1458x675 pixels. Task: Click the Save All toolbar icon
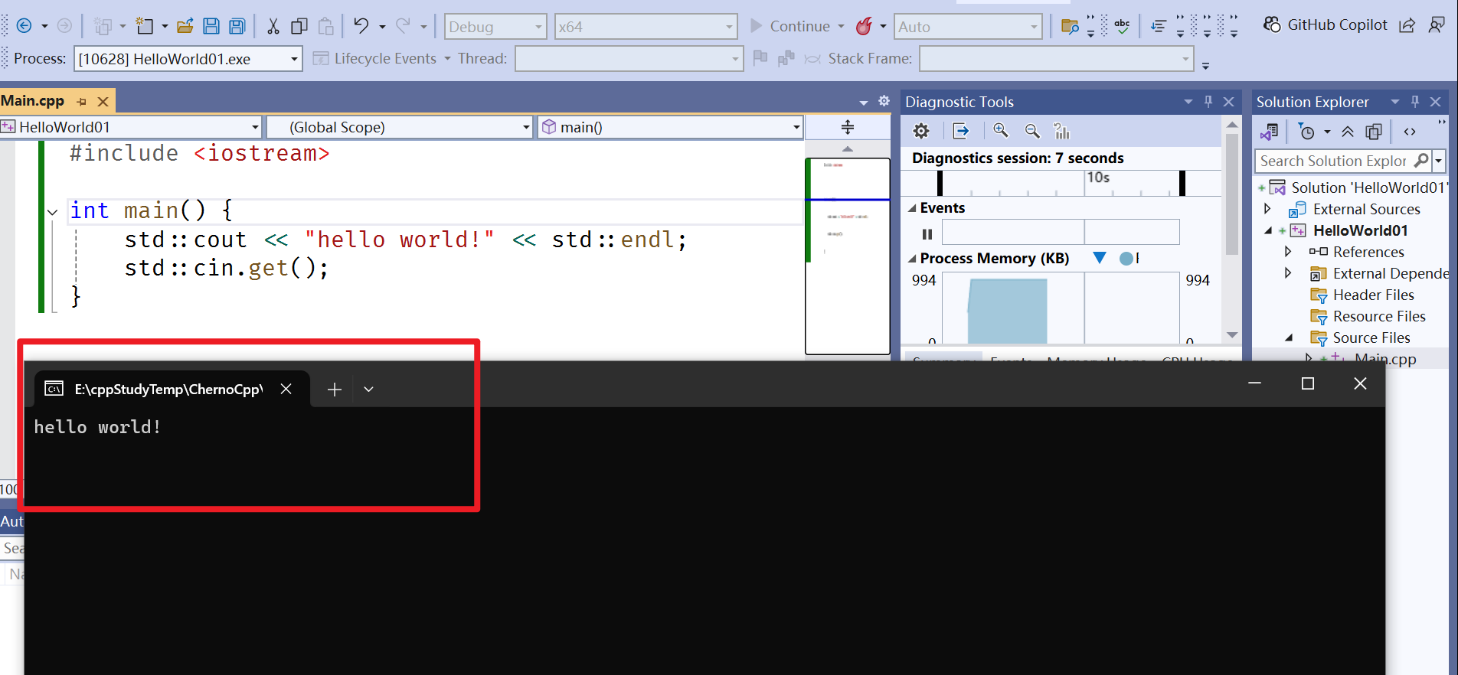tap(237, 26)
